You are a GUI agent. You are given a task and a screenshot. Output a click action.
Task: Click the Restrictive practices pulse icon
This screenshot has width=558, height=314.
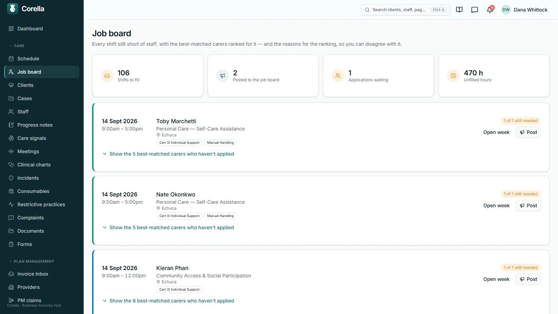(x=11, y=204)
